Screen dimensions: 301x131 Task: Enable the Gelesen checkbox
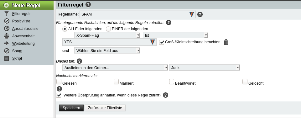(x=59, y=82)
